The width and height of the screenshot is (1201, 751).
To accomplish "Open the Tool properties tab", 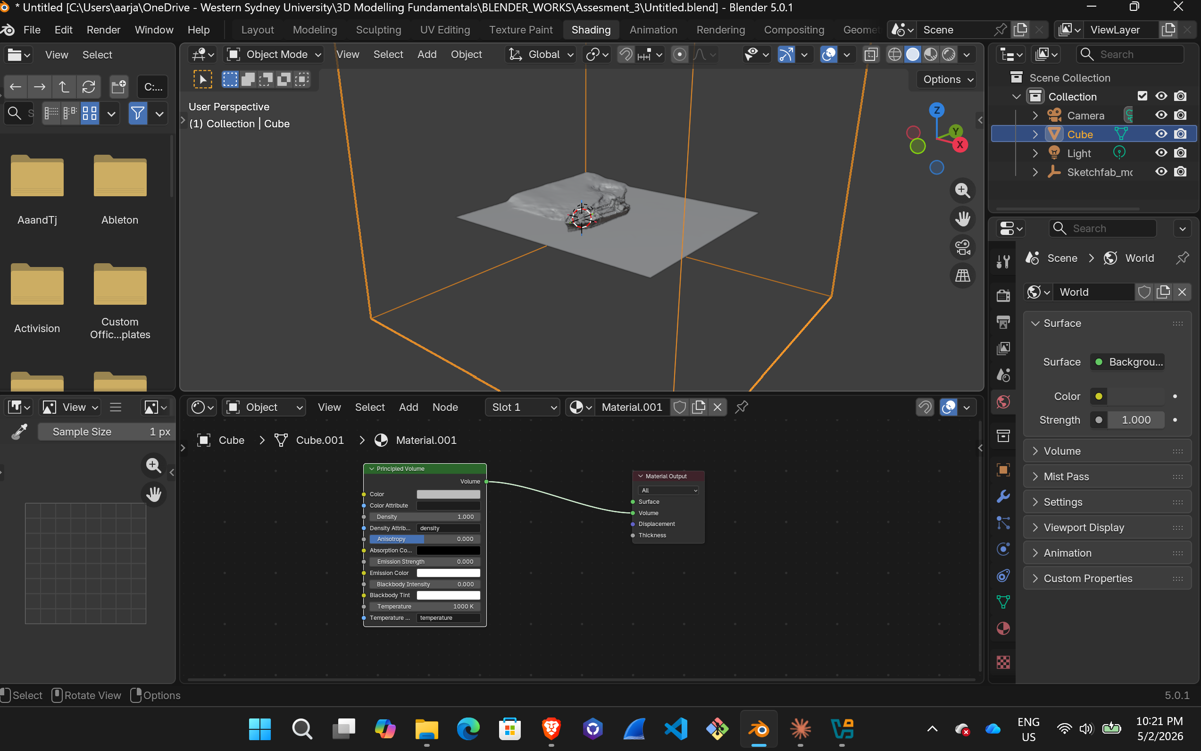I will point(1003,262).
